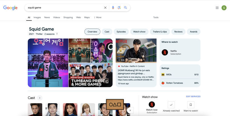Open three-dot options beside 2 seasons
This screenshot has width=230, height=116.
57,34
